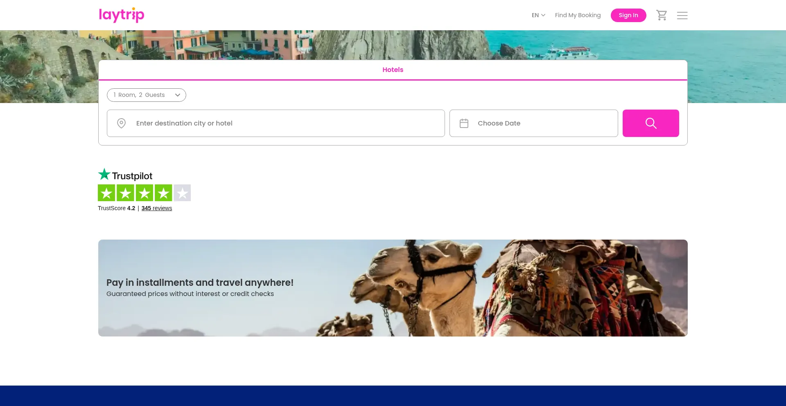Open the shopping cart icon
Viewport: 786px width, 406px height.
point(662,15)
